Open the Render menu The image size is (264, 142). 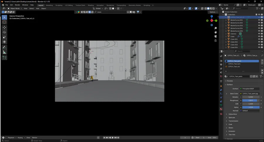click(17, 5)
